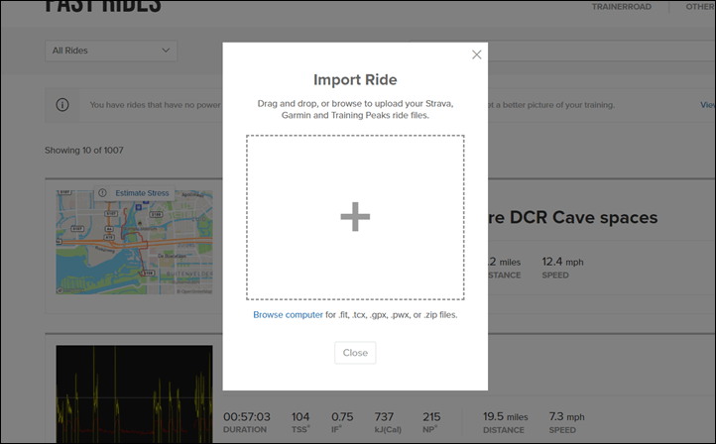The image size is (716, 444).
Task: Click the View link in notification bar
Action: coord(708,105)
